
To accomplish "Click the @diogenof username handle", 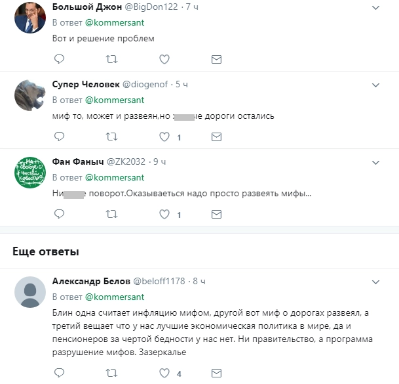I will (146, 85).
